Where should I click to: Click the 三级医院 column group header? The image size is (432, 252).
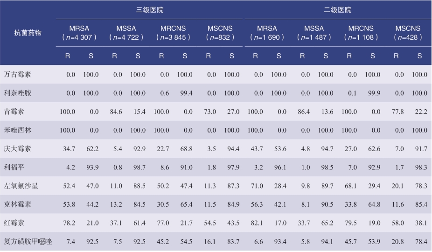(x=150, y=10)
